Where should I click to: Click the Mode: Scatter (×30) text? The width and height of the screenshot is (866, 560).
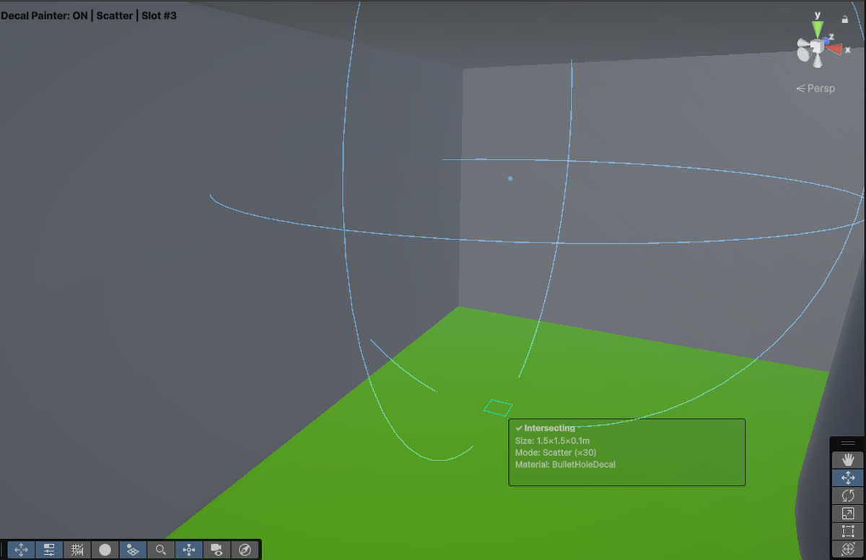[x=556, y=452]
